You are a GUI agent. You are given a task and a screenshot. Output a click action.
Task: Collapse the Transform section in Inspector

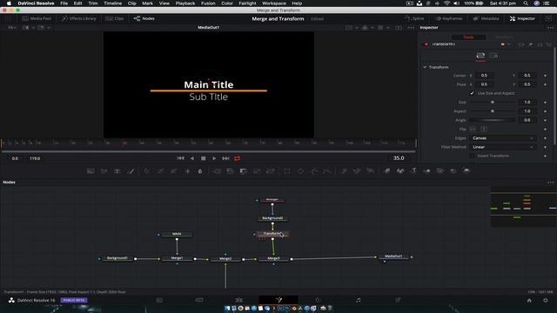(425, 67)
